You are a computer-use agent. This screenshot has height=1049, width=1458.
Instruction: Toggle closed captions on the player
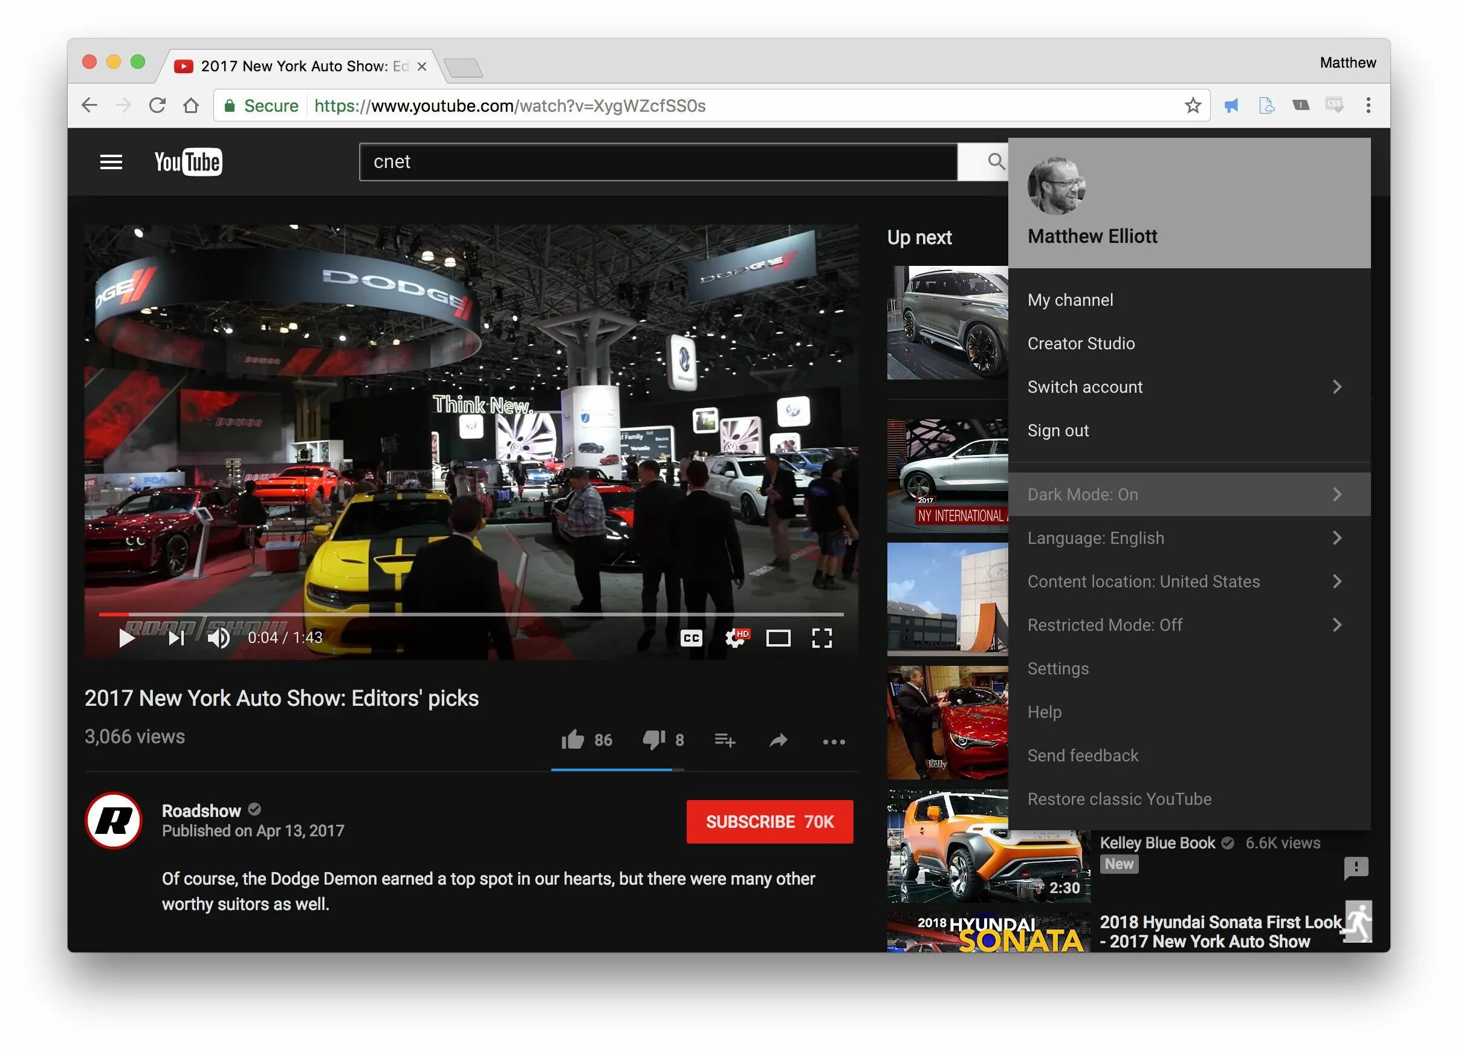691,637
